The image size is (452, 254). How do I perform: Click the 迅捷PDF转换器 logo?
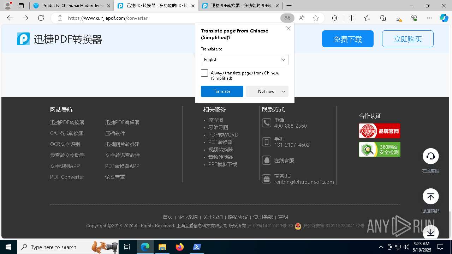(x=59, y=39)
